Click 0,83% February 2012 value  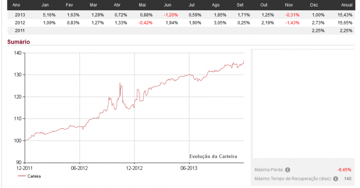tap(73, 23)
